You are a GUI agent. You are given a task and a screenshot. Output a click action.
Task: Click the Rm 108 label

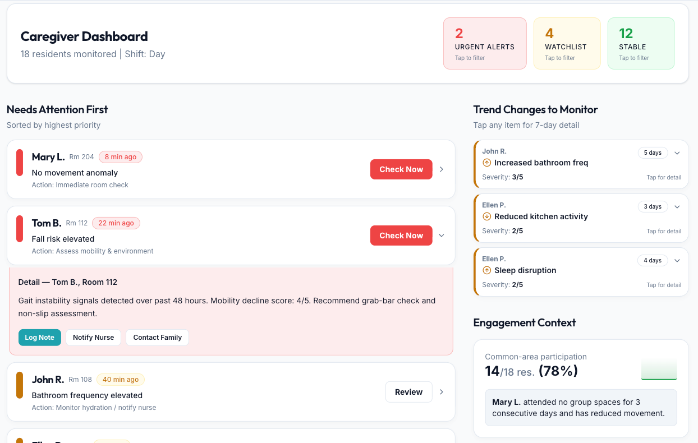80,380
